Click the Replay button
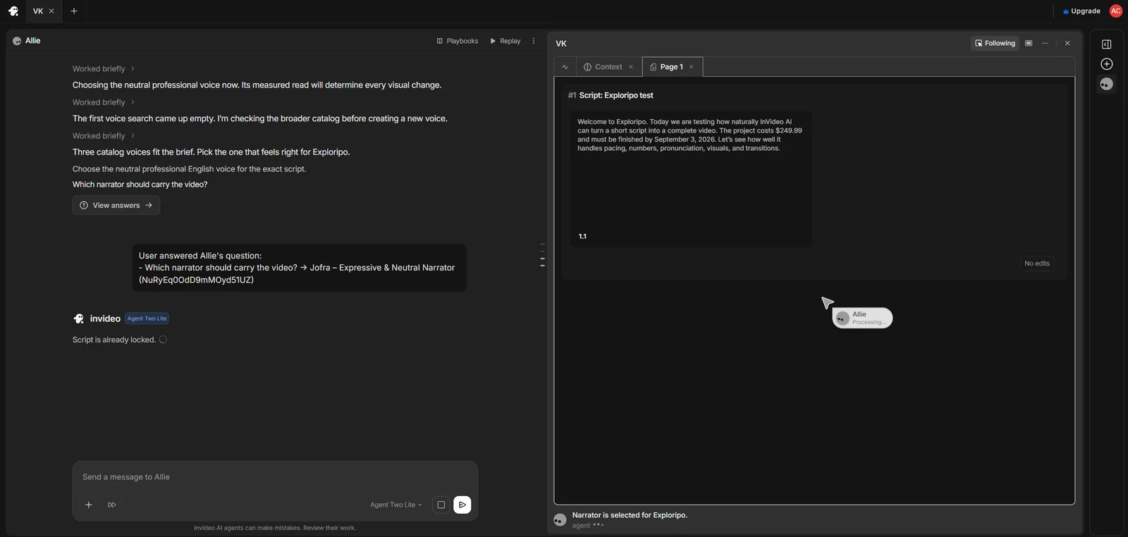 (505, 41)
